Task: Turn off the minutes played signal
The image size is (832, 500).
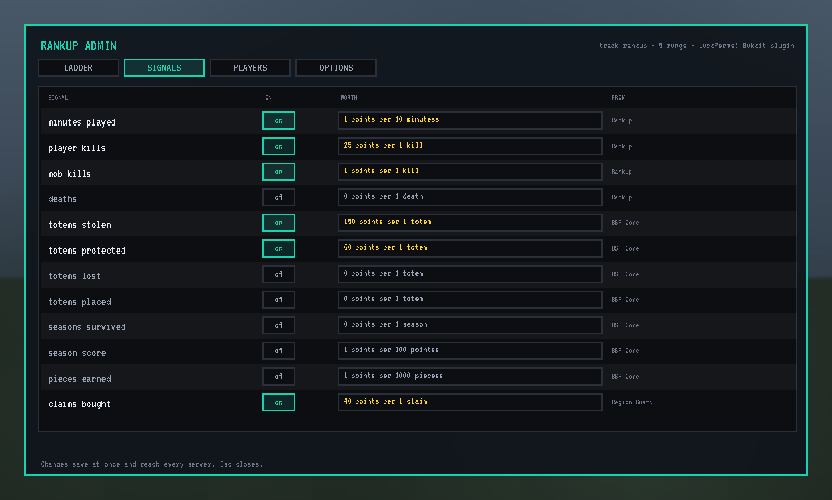Action: [x=279, y=120]
